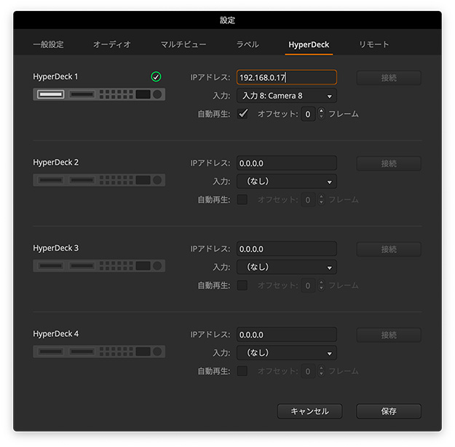Click the green connected checkmark for HyperDeck 1
The height and width of the screenshot is (447, 455).
point(156,77)
